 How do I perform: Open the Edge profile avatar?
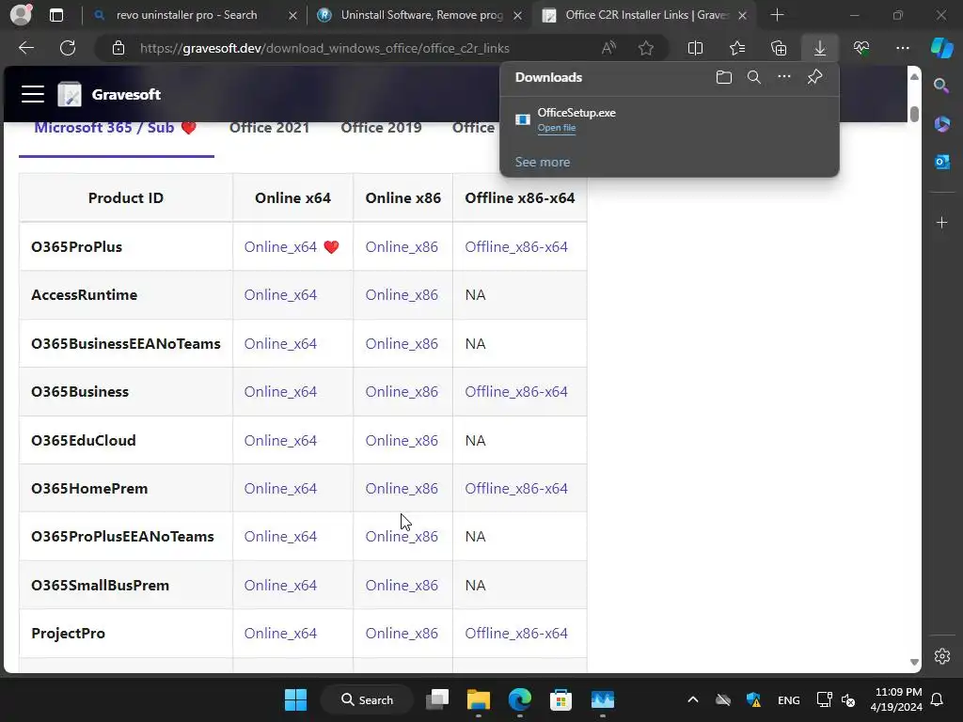[21, 15]
